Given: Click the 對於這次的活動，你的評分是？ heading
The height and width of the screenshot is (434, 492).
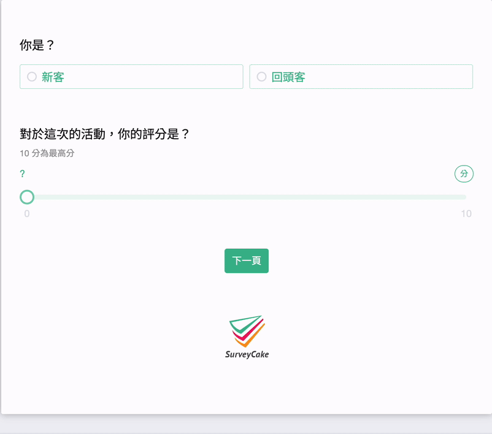Looking at the screenshot, I should (104, 134).
